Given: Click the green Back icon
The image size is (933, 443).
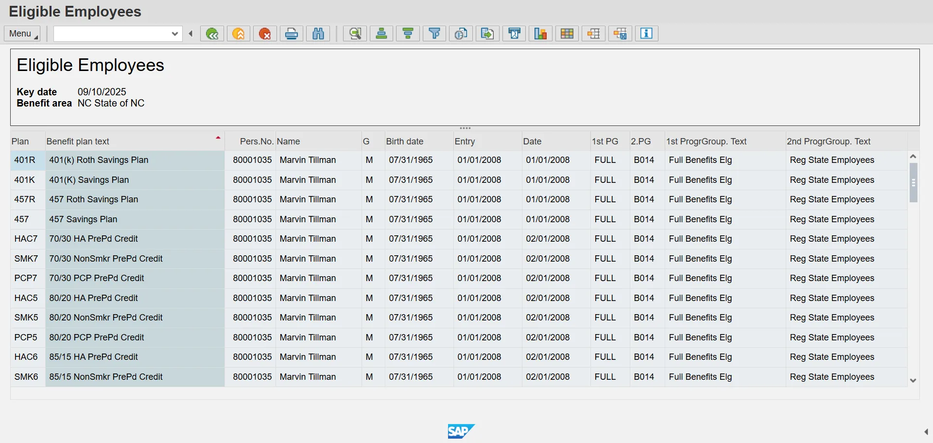Looking at the screenshot, I should pyautogui.click(x=212, y=34).
